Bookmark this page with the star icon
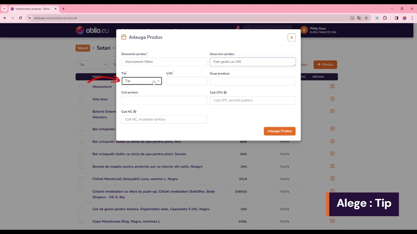Screen dimensions: 417x234 point(366,18)
